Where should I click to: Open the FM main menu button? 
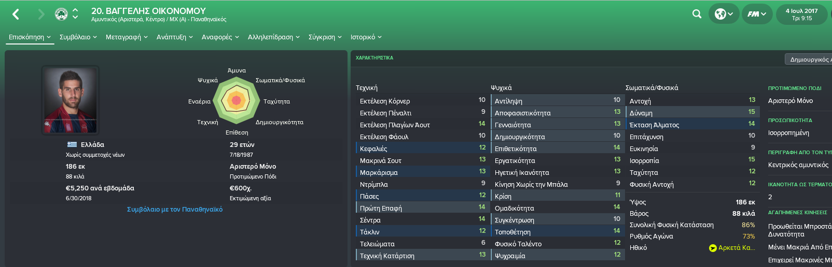coord(757,14)
